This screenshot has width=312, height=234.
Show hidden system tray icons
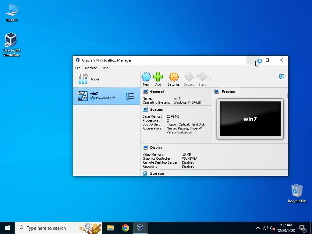(x=258, y=228)
